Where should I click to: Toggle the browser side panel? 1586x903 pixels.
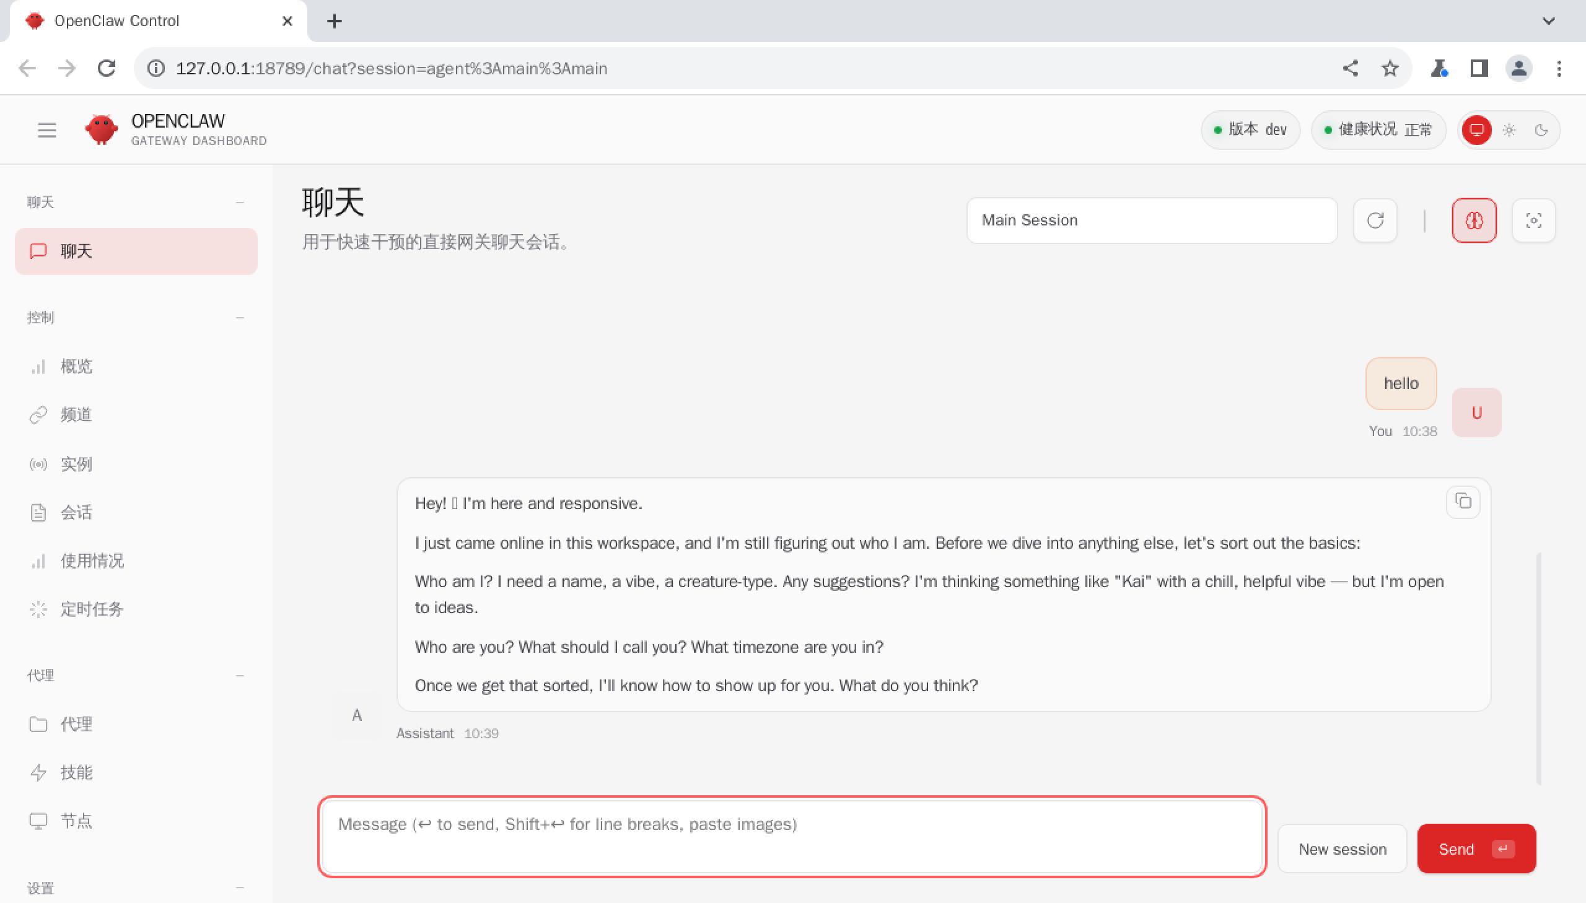pos(1479,68)
